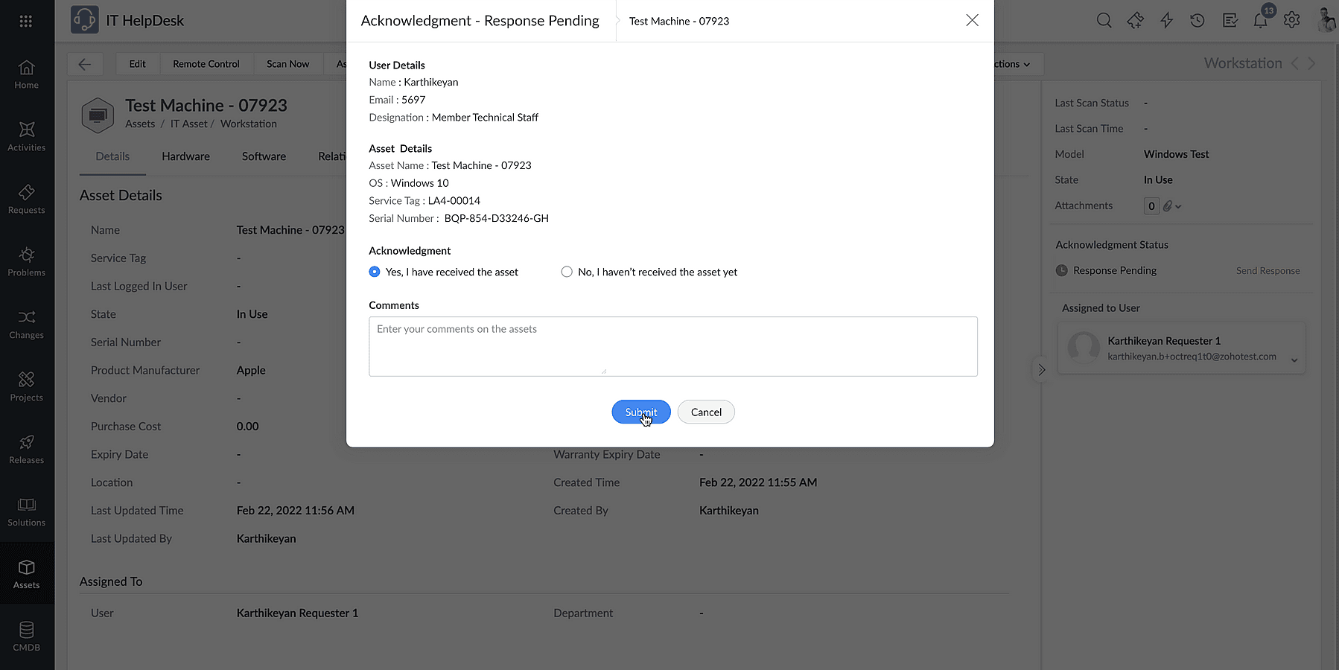This screenshot has height=670, width=1339.
Task: Cancel the acknowledgment dialog
Action: point(706,412)
